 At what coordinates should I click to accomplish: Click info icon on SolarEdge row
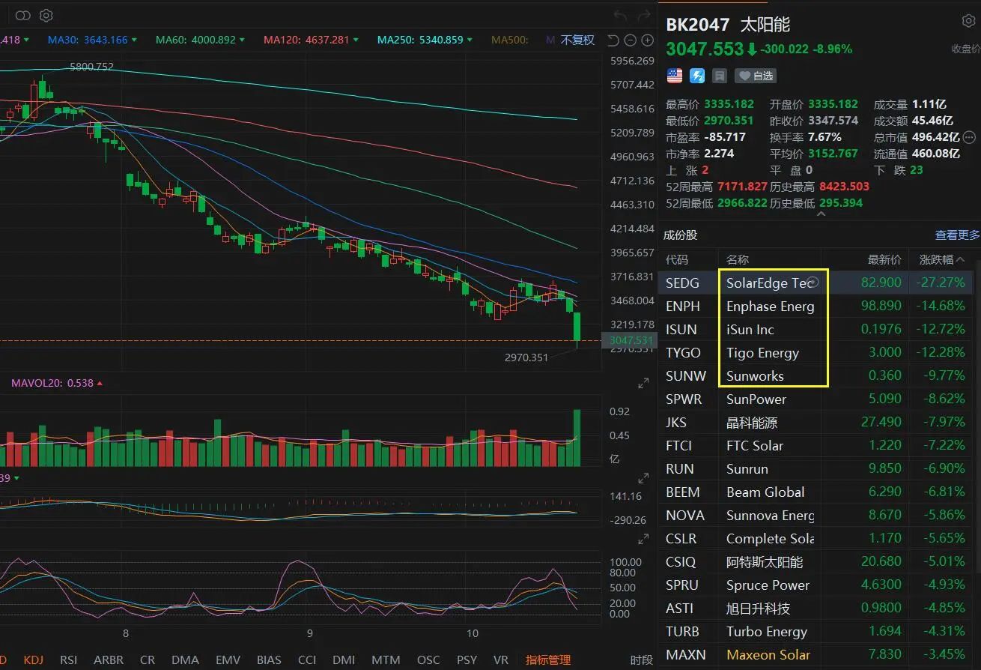[813, 283]
